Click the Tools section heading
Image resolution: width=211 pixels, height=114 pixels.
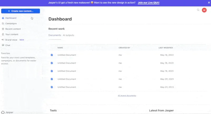(x=53, y=111)
